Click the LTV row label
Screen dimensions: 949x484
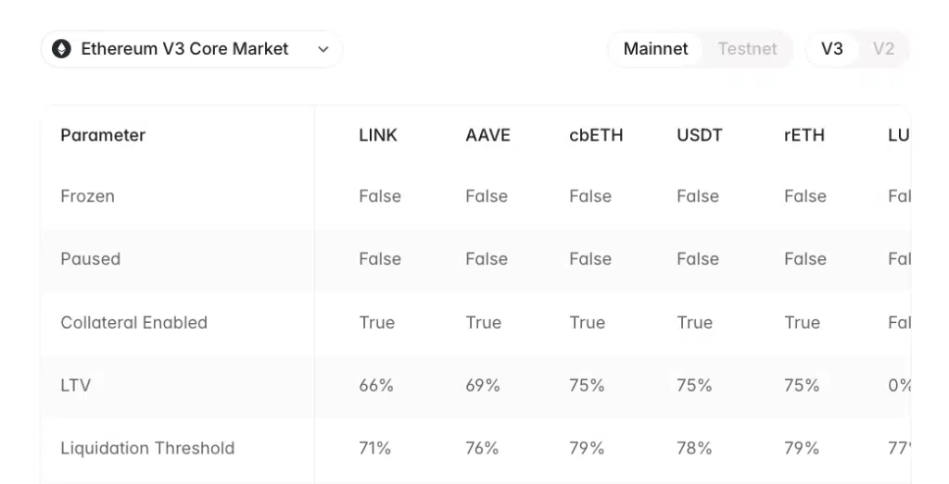[76, 385]
